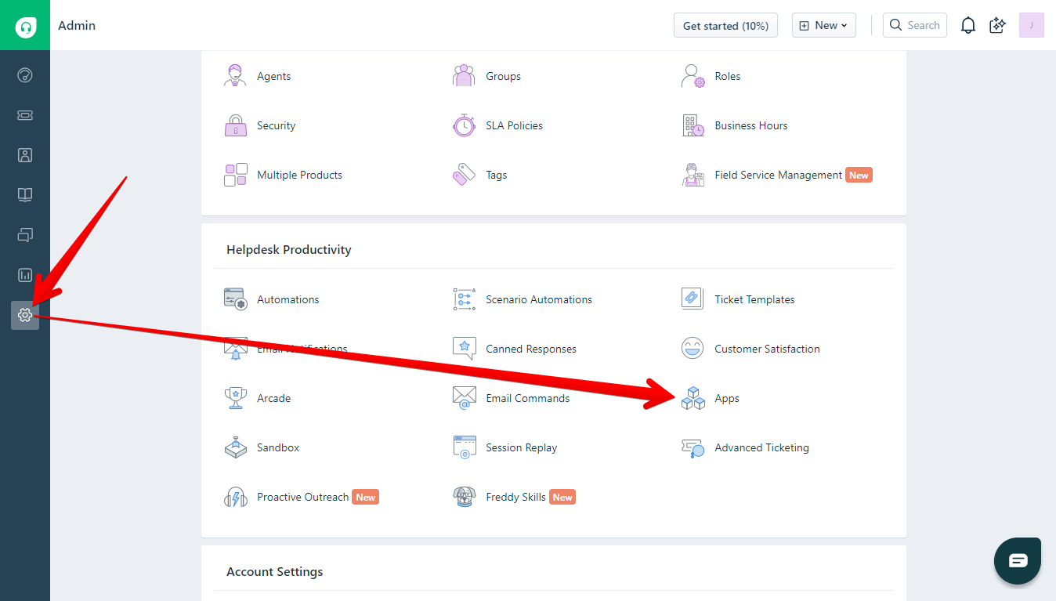The image size is (1056, 601).
Task: Click the Apps cubes icon
Action: [693, 398]
